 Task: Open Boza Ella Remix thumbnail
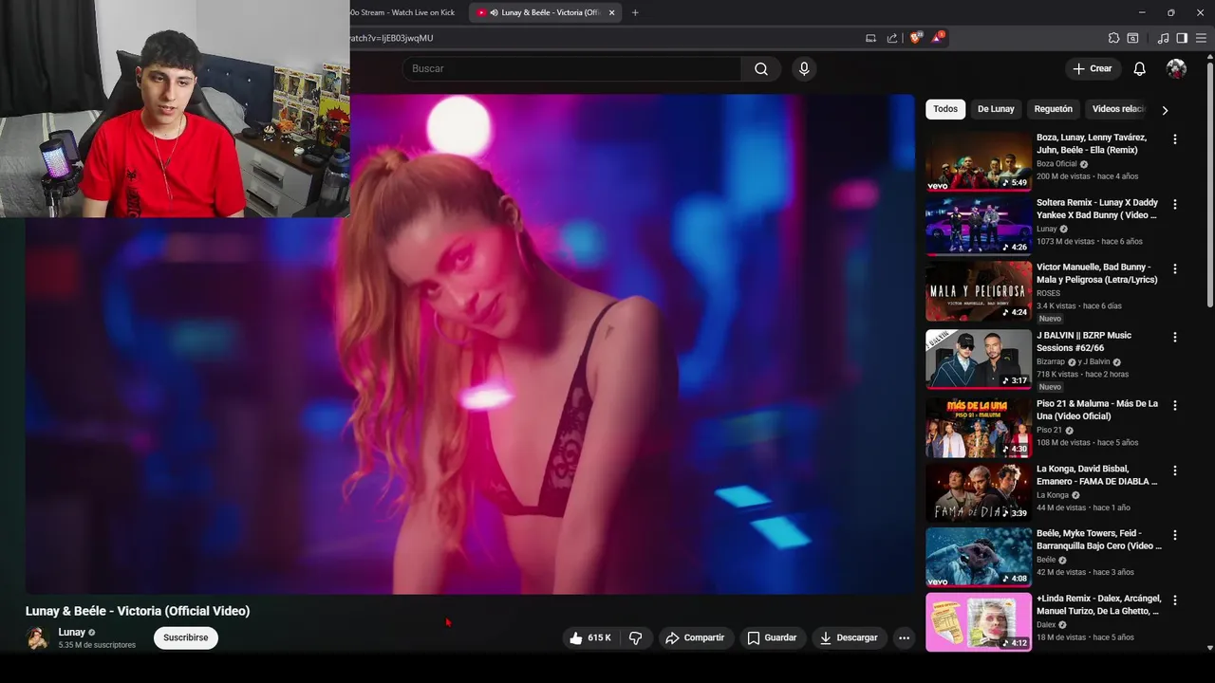(979, 161)
